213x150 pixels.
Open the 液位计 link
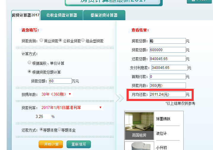point(161,133)
